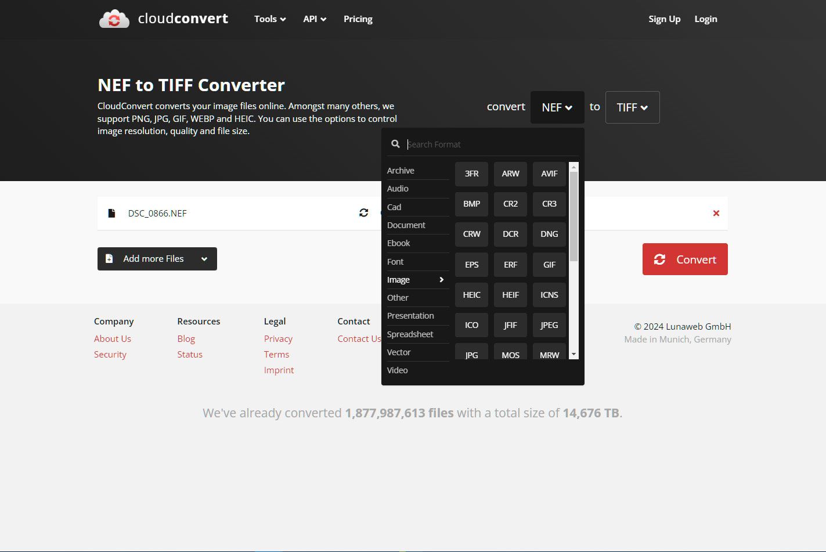Viewport: 826px width, 552px height.
Task: Click the format list scroll-down arrow
Action: pyautogui.click(x=574, y=354)
